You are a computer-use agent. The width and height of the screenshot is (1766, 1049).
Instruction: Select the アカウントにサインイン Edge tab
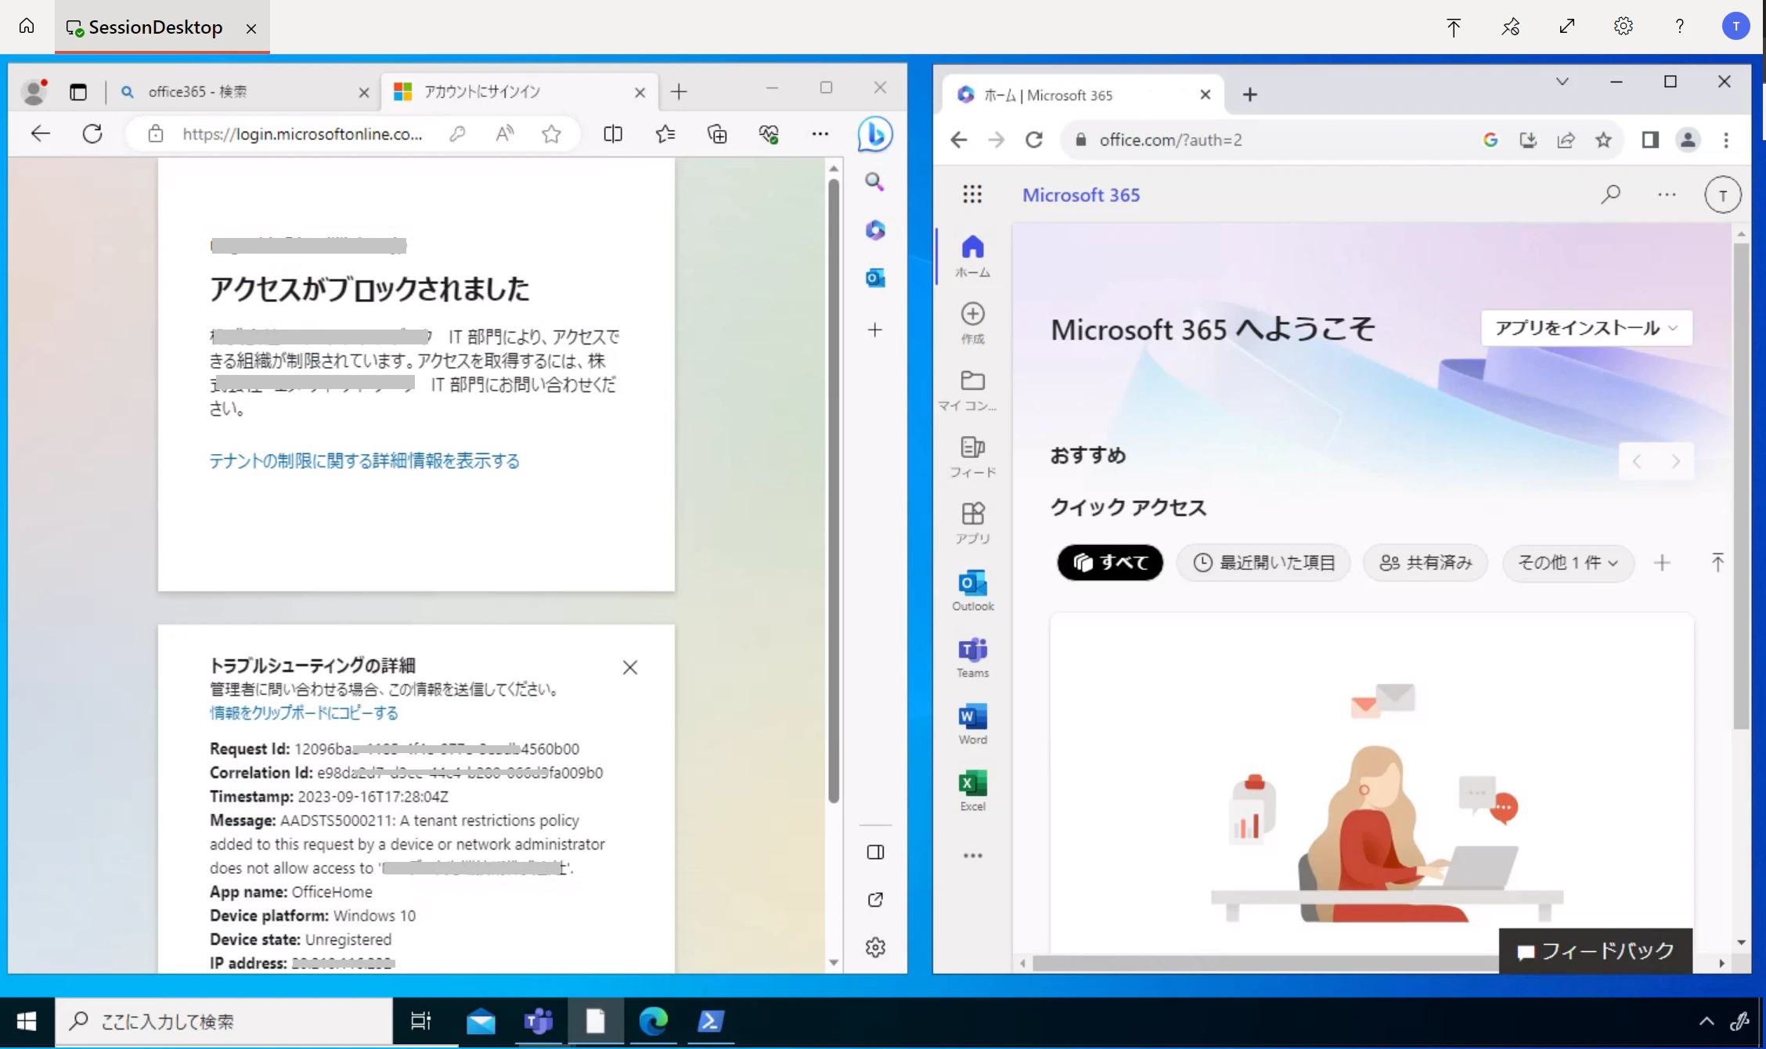(519, 92)
